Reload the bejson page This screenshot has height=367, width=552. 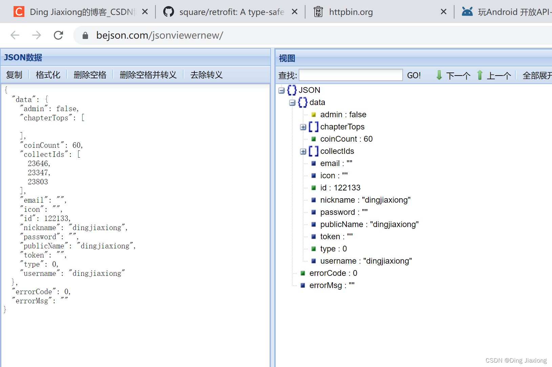59,35
